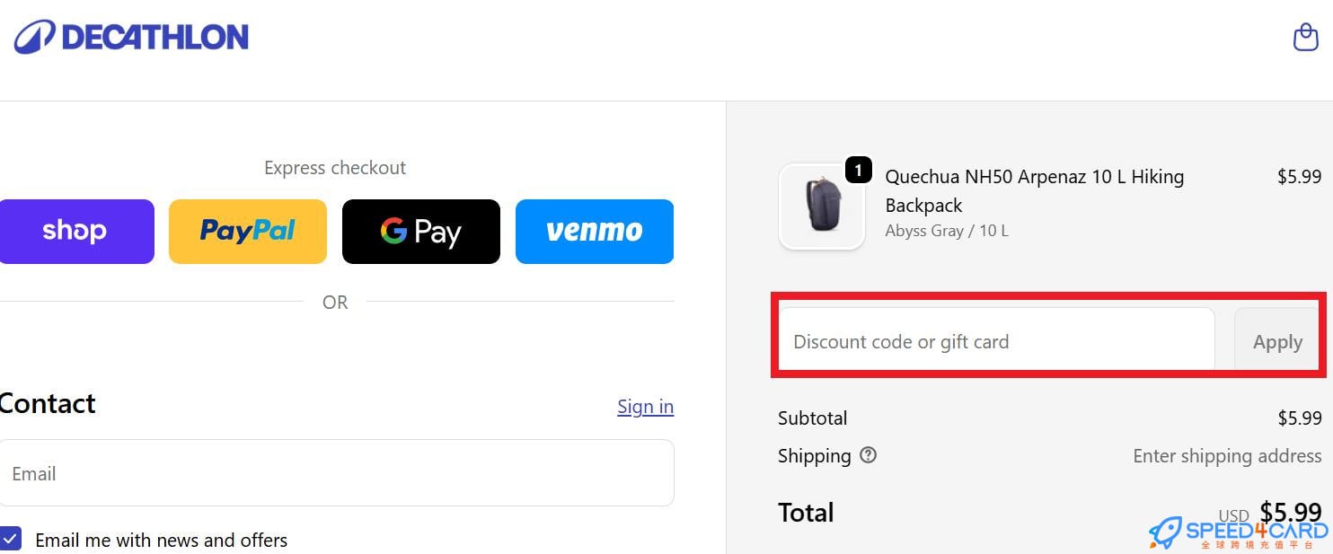
Task: Click the hiking backpack product thumbnail
Action: coord(822,207)
